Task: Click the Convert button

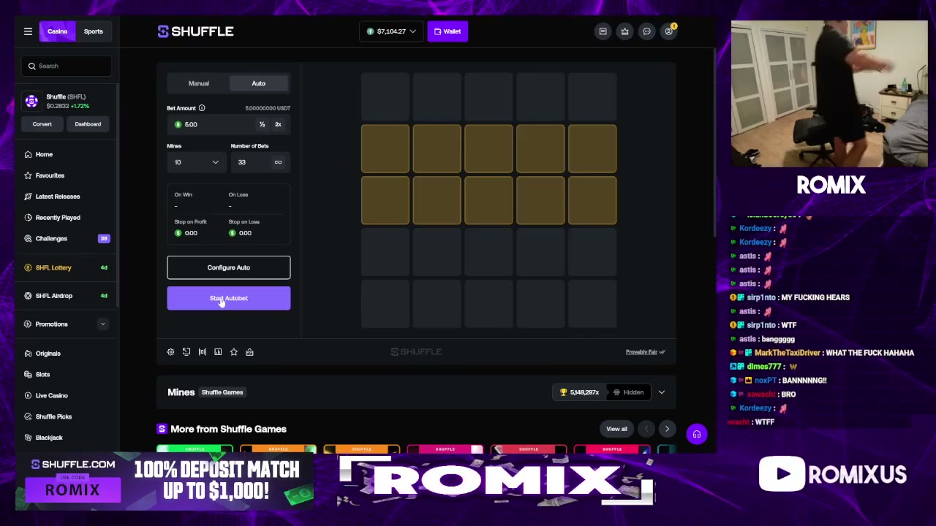Action: (42, 124)
